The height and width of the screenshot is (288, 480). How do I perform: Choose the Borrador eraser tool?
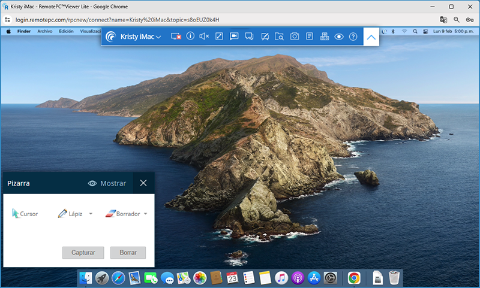(122, 214)
